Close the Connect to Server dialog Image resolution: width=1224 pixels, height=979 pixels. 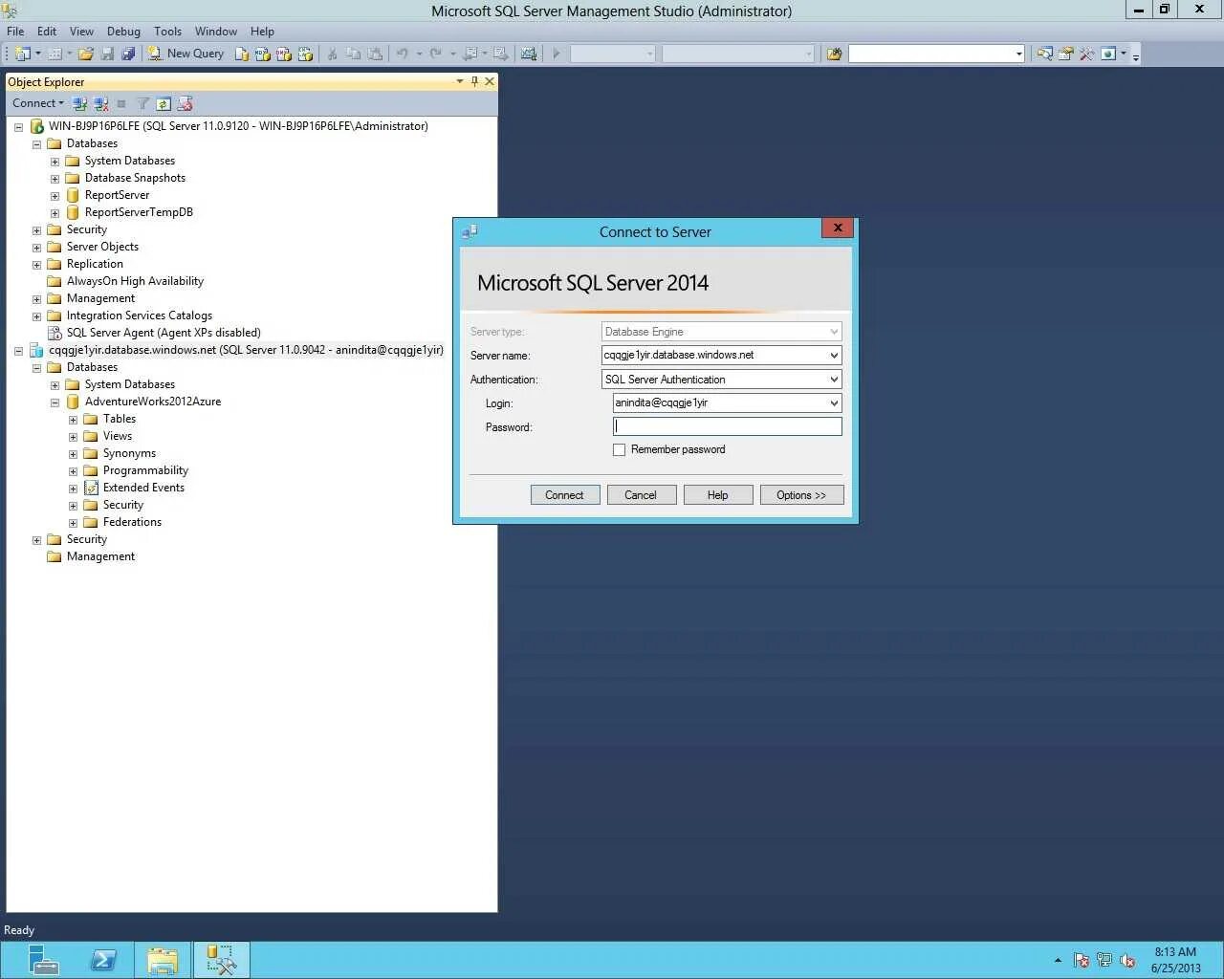(x=837, y=228)
